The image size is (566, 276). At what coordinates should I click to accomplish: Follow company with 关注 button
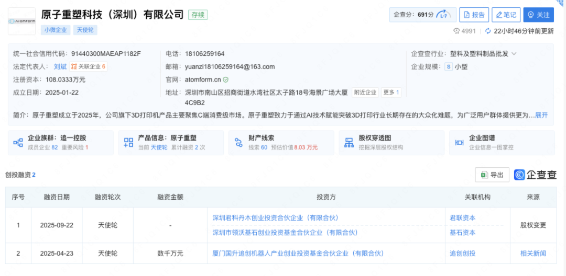(538, 15)
